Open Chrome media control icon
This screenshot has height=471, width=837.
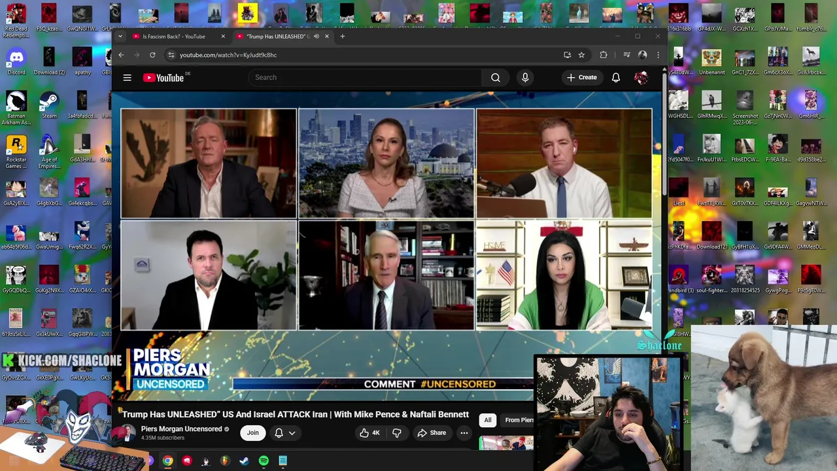[626, 55]
